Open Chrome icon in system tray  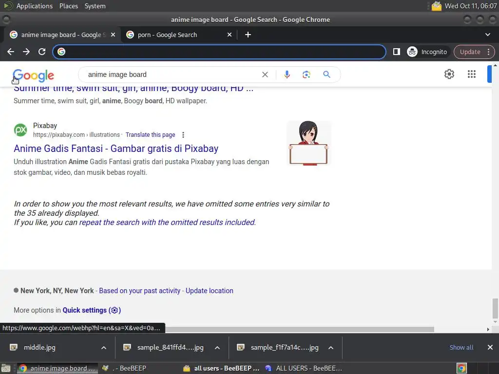461,368
